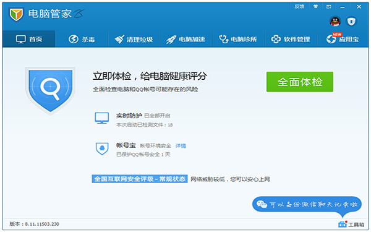Click the large magnifier shield graphic
The height and width of the screenshot is (232, 371).
(50, 91)
